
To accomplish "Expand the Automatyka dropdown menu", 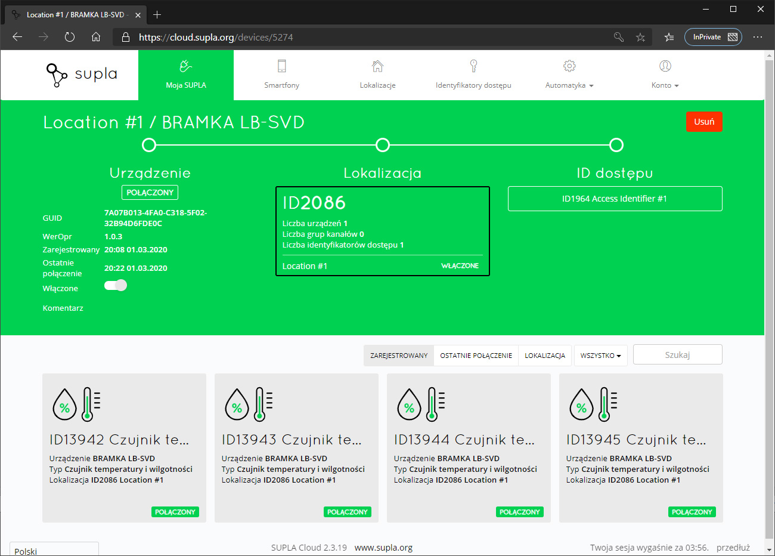I will pos(569,85).
